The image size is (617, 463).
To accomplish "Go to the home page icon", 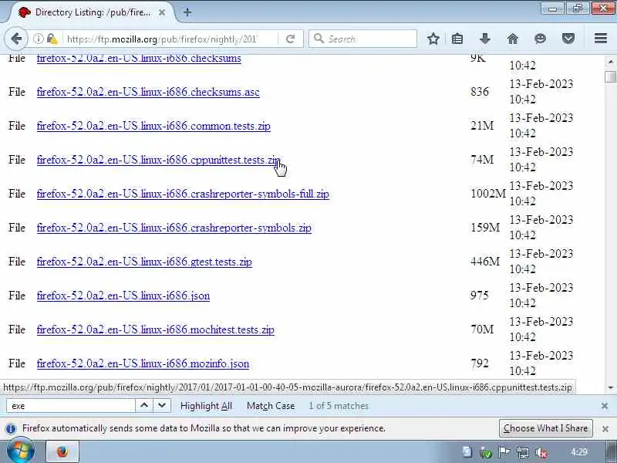I will coord(513,39).
